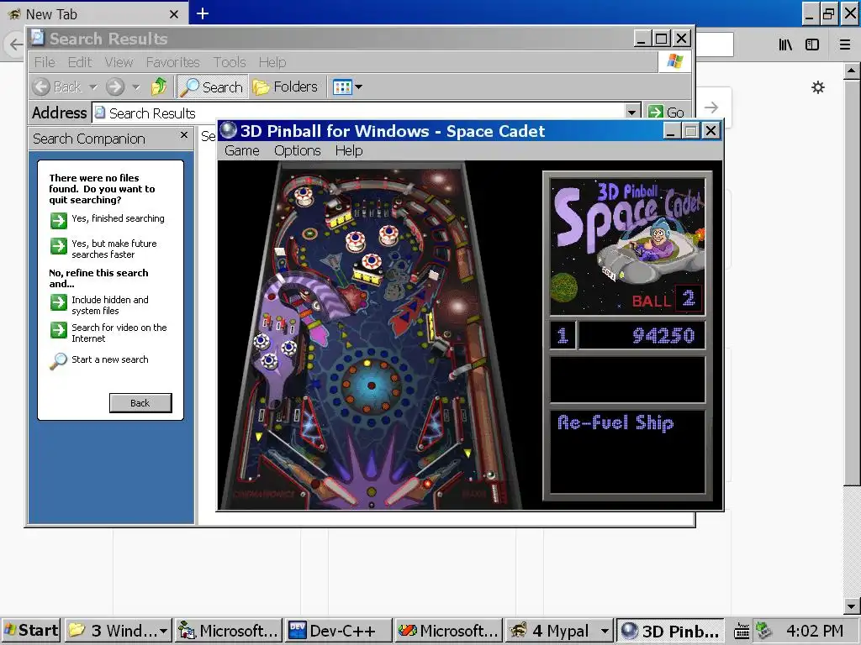This screenshot has height=645, width=861.
Task: Click the green arrow icon beside finished searching
Action: (x=59, y=221)
